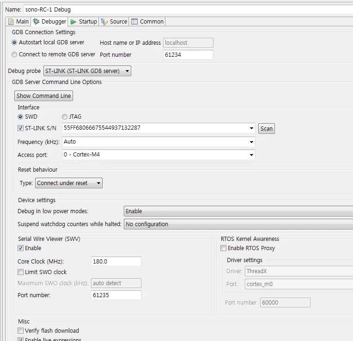Click the RTOS Port number field 60000
The width and height of the screenshot is (353, 341).
click(285, 303)
